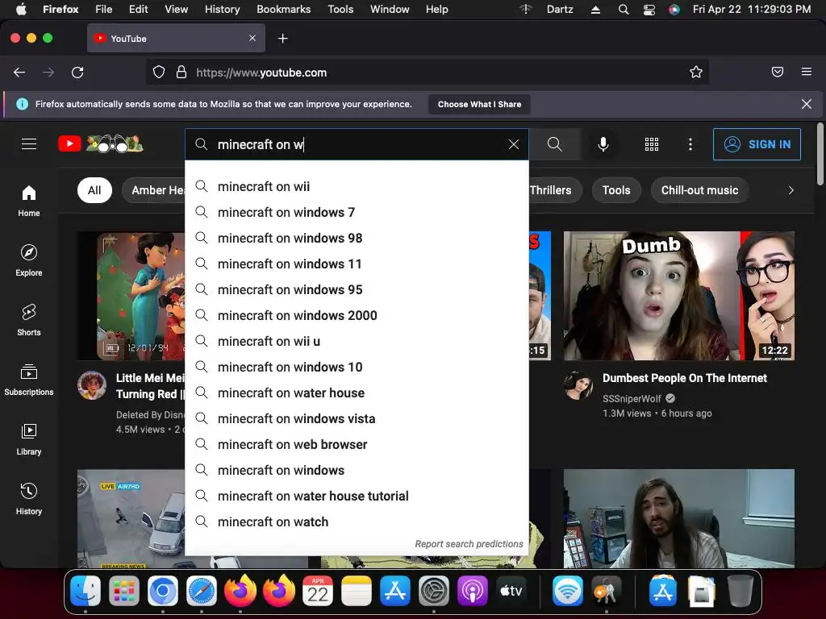Open the three-dot settings menu

pos(690,144)
